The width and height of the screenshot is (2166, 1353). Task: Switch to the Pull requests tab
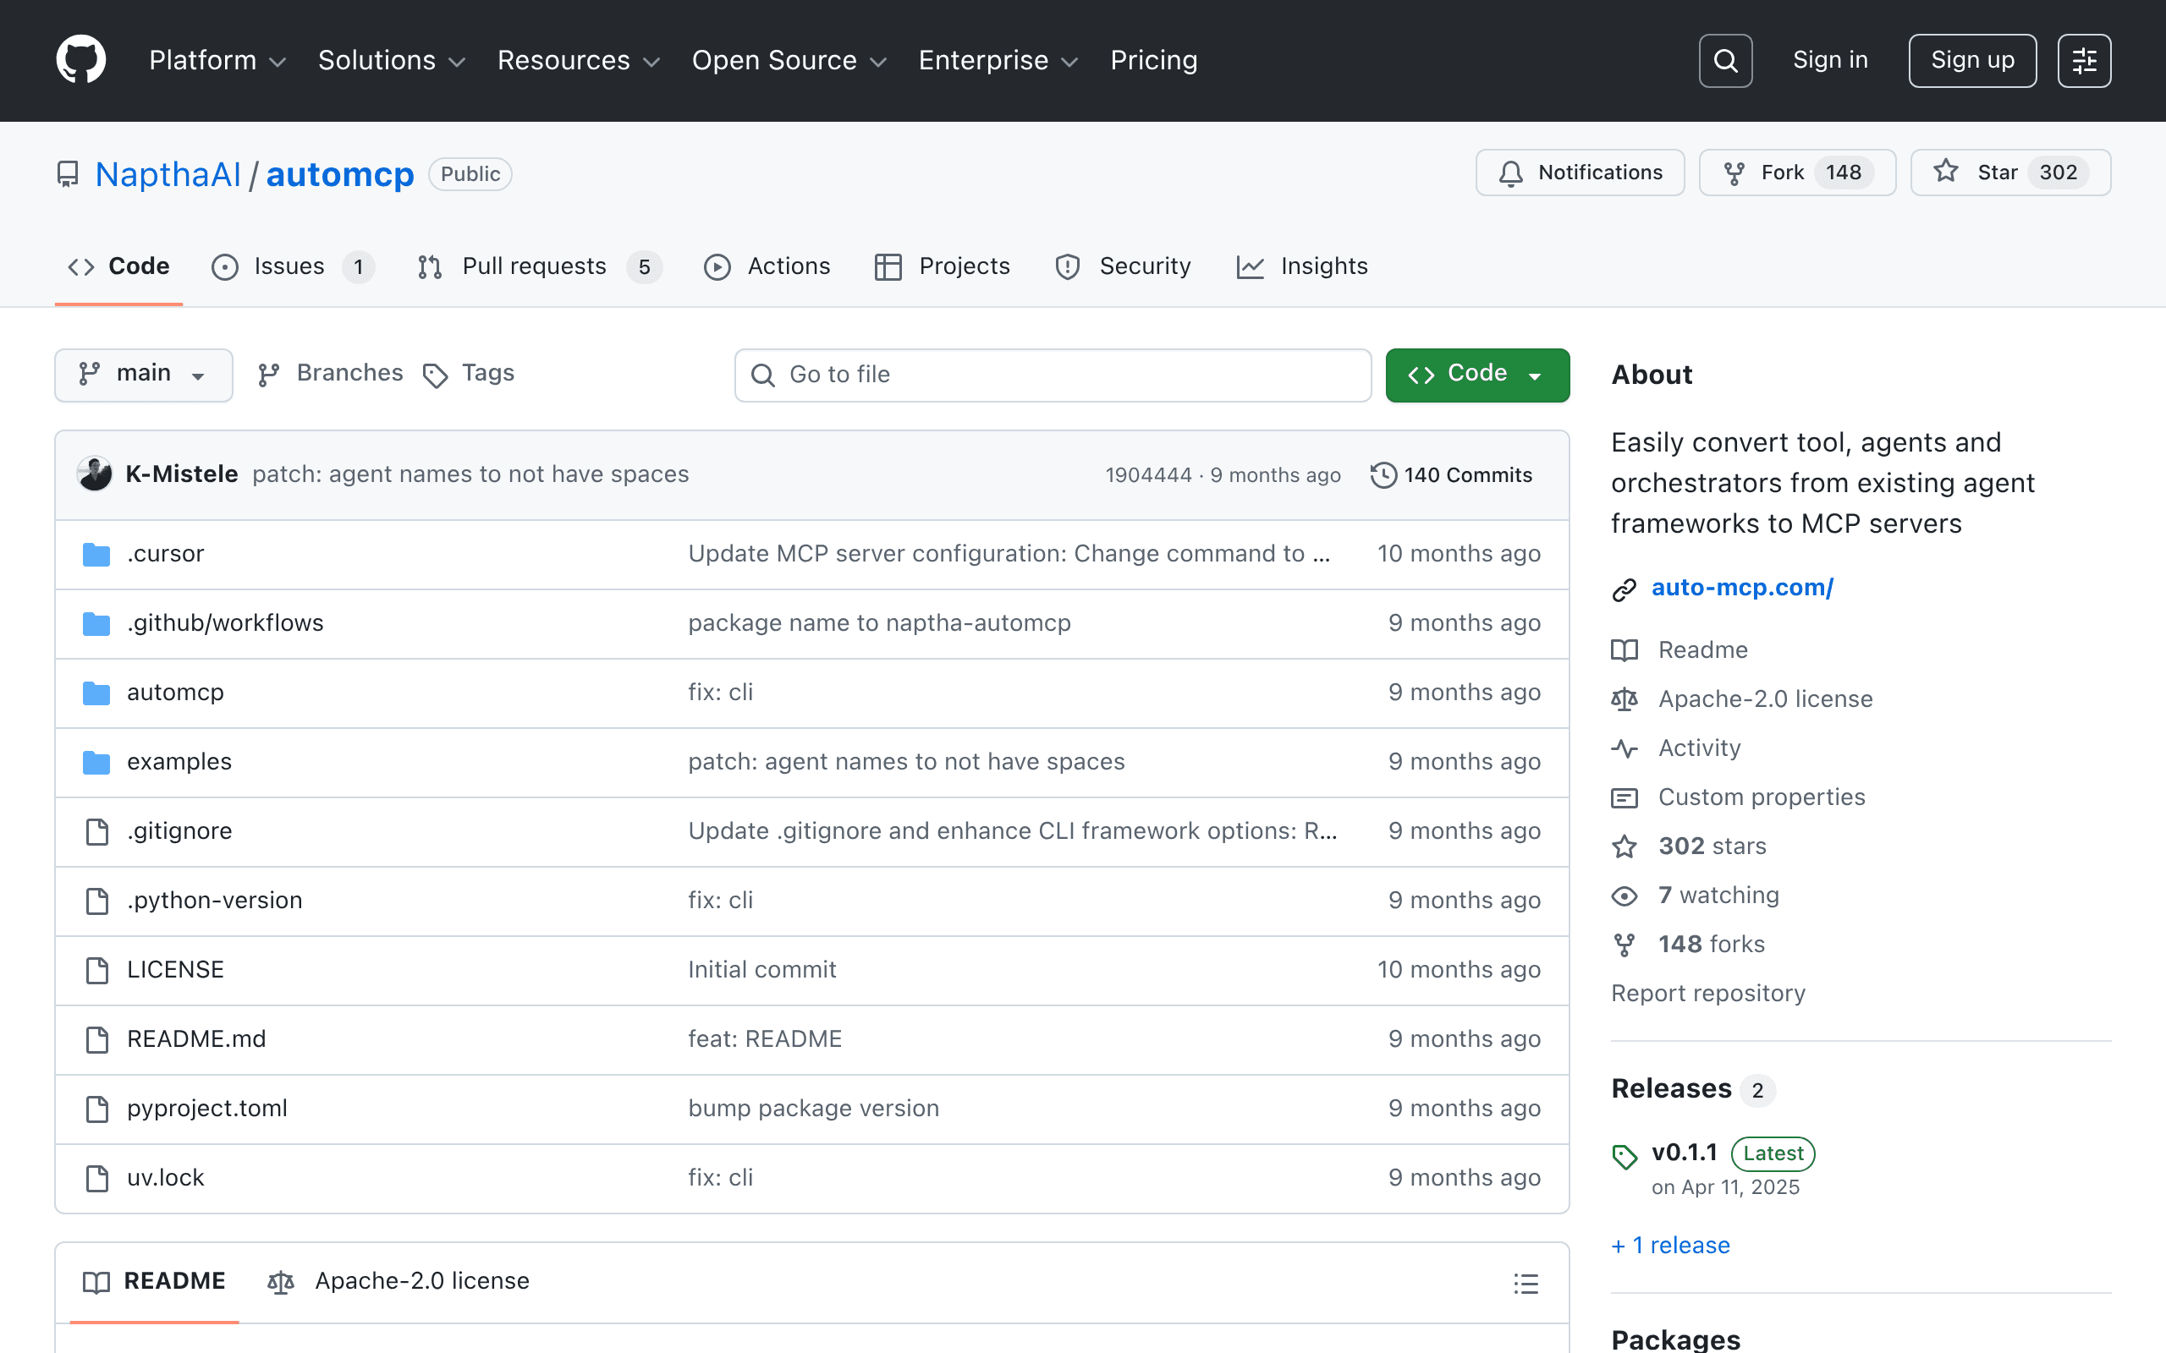click(x=539, y=266)
